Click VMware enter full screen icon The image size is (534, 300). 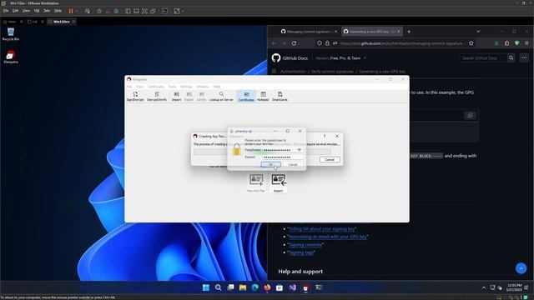coord(144,11)
